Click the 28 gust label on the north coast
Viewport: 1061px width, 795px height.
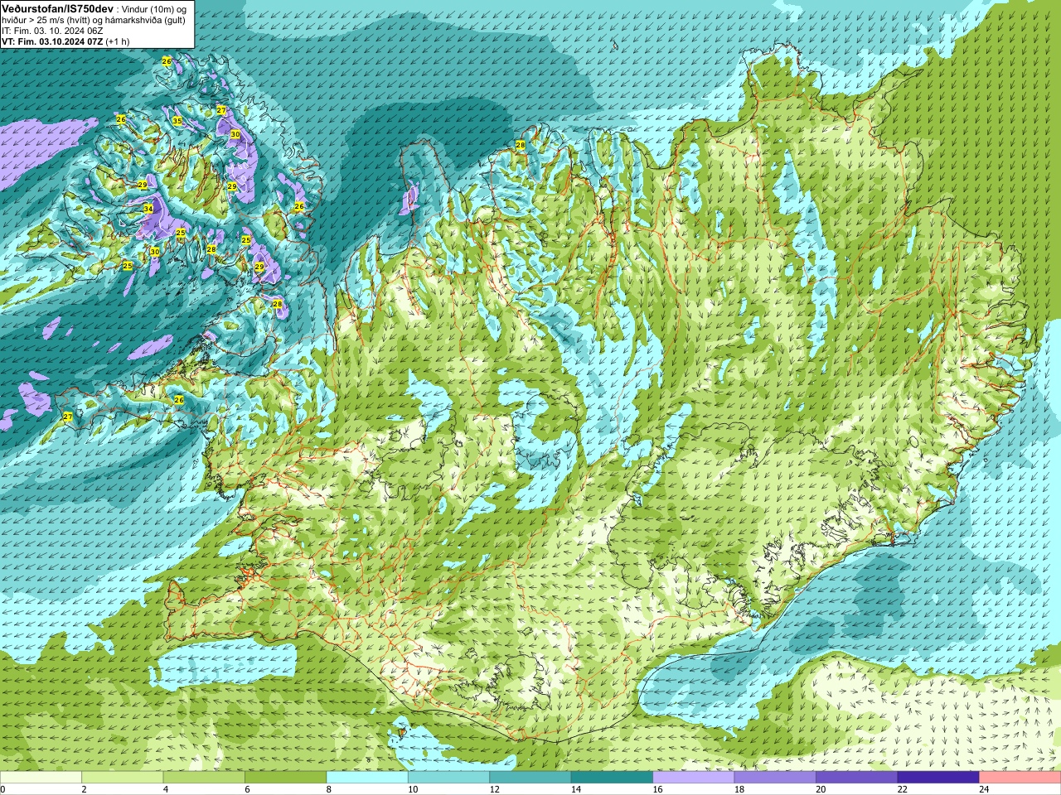[521, 145]
